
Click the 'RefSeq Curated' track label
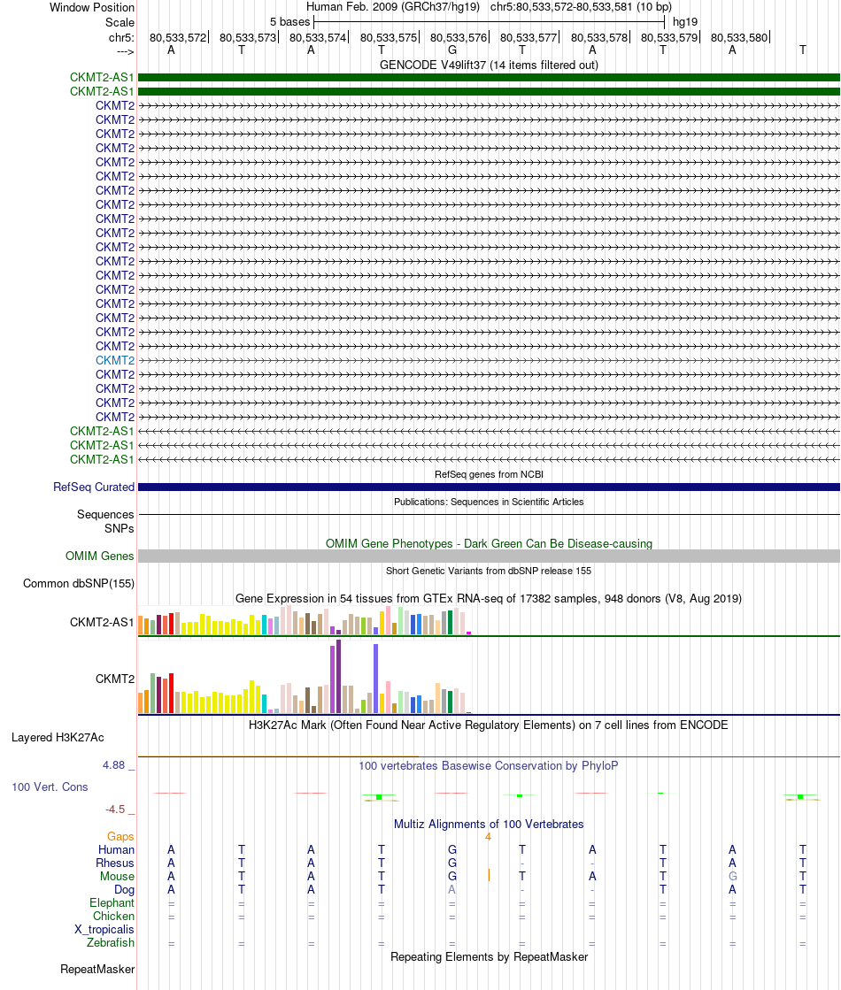(x=94, y=487)
